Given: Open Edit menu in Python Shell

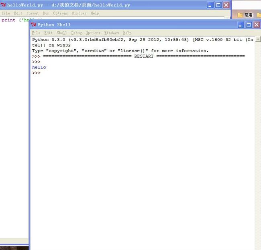Looking at the screenshot, I should [49, 33].
